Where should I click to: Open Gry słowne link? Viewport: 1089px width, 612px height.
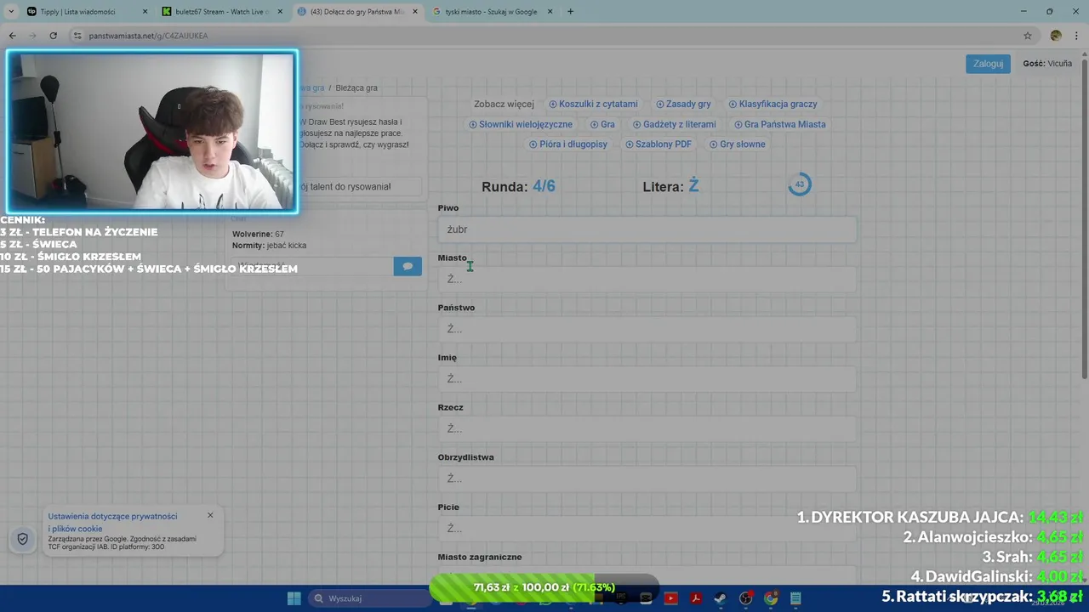[738, 144]
